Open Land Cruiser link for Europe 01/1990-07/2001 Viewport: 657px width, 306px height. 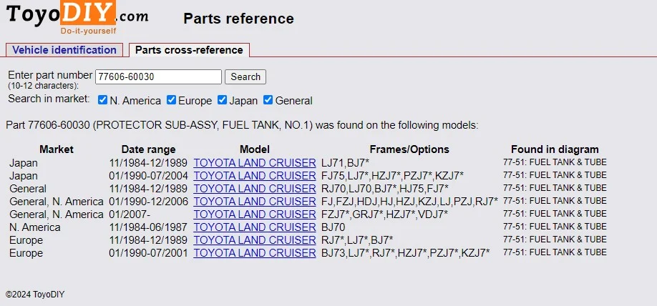pyautogui.click(x=254, y=253)
